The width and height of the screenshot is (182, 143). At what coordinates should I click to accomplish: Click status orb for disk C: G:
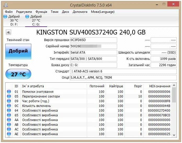[27, 16]
